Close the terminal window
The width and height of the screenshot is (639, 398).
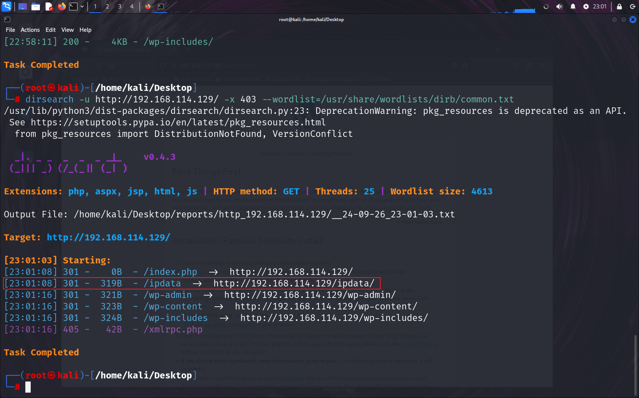(x=633, y=20)
